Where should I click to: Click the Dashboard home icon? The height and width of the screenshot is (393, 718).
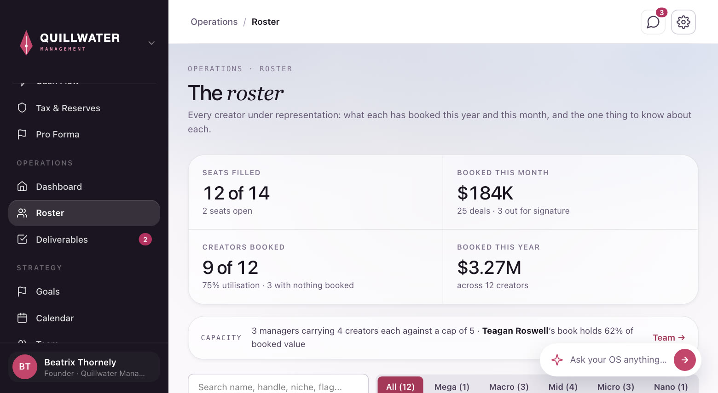22,187
